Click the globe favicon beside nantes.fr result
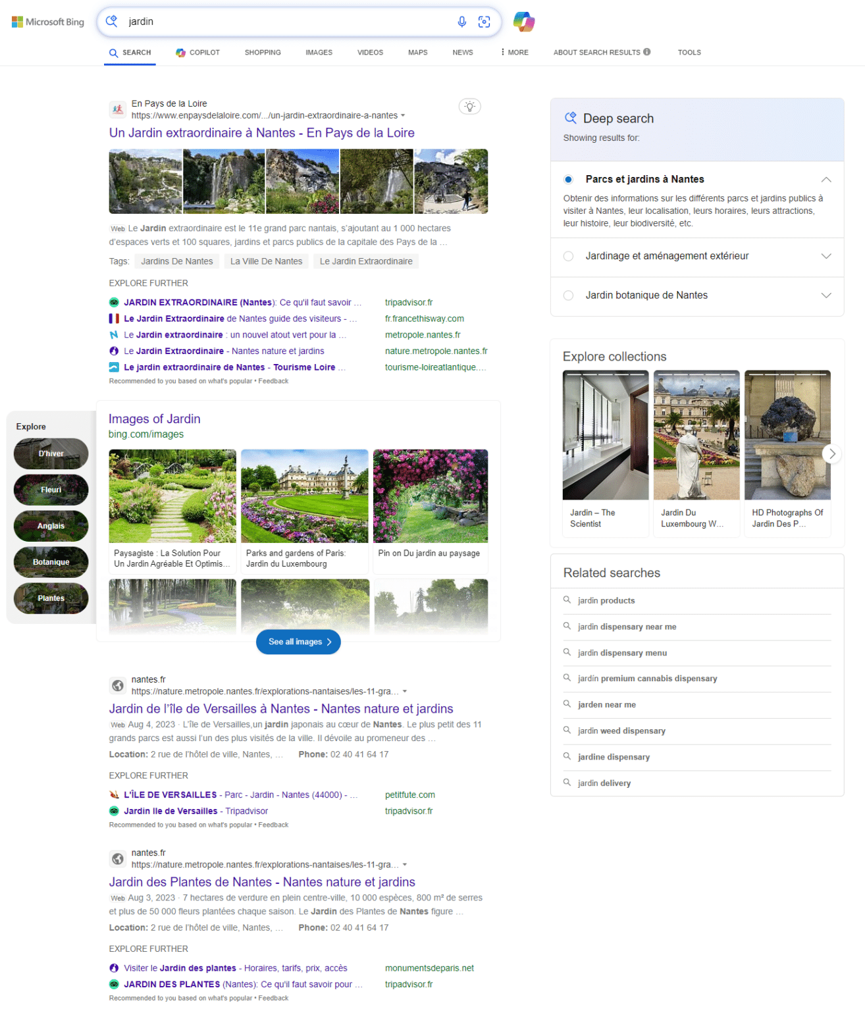 [118, 685]
